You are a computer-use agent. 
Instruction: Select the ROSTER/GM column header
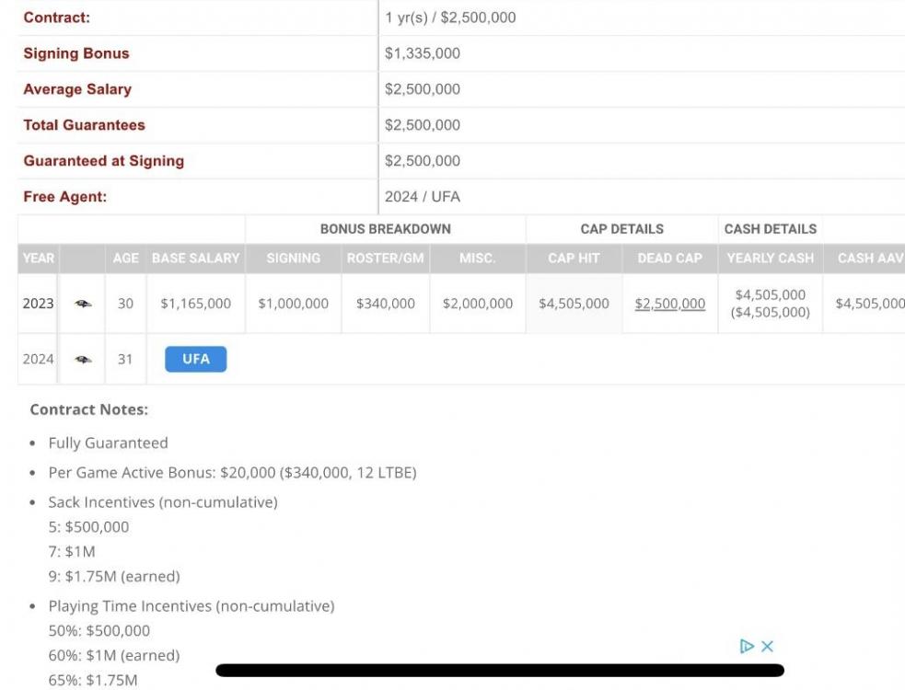(385, 259)
